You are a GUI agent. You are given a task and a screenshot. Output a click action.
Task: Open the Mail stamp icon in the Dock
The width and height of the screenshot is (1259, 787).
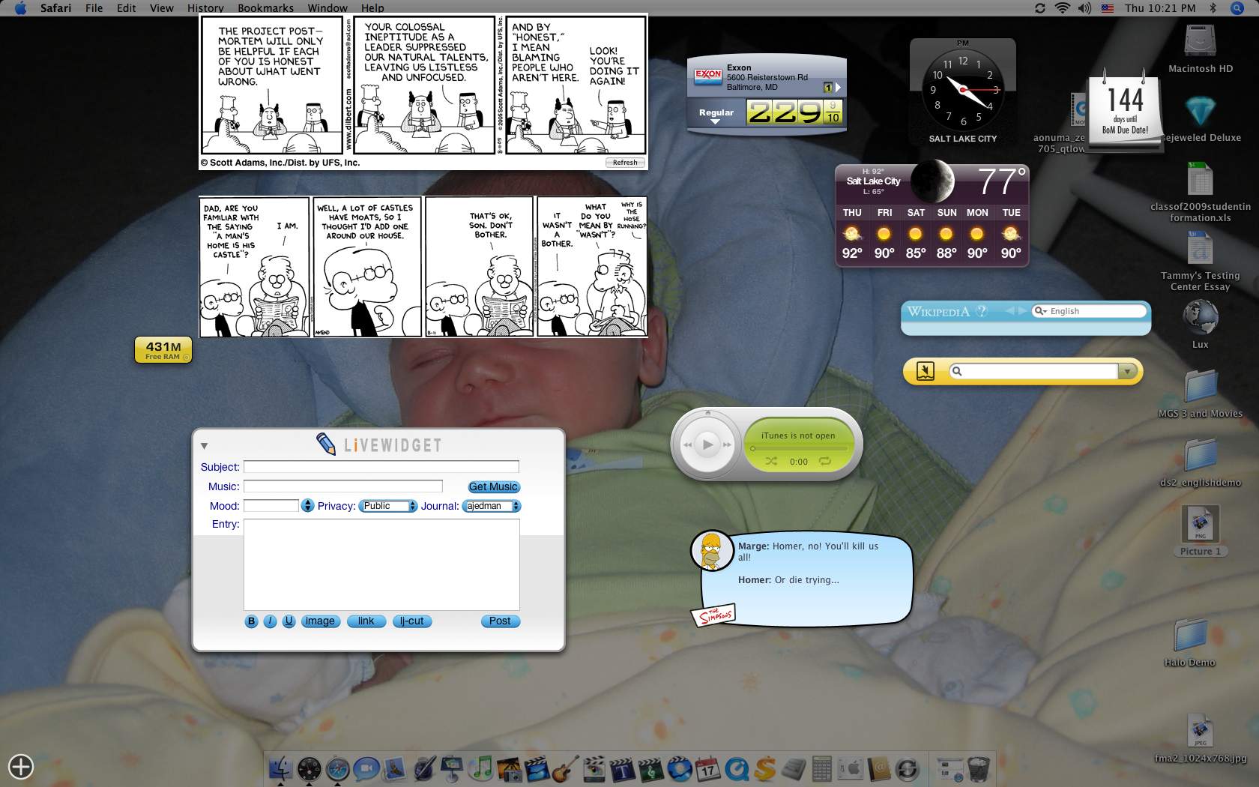[395, 768]
